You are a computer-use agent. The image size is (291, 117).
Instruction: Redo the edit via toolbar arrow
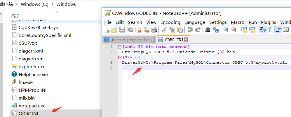coord(198,29)
